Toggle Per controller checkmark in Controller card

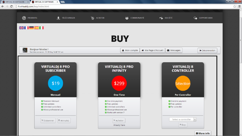[x=169, y=107]
